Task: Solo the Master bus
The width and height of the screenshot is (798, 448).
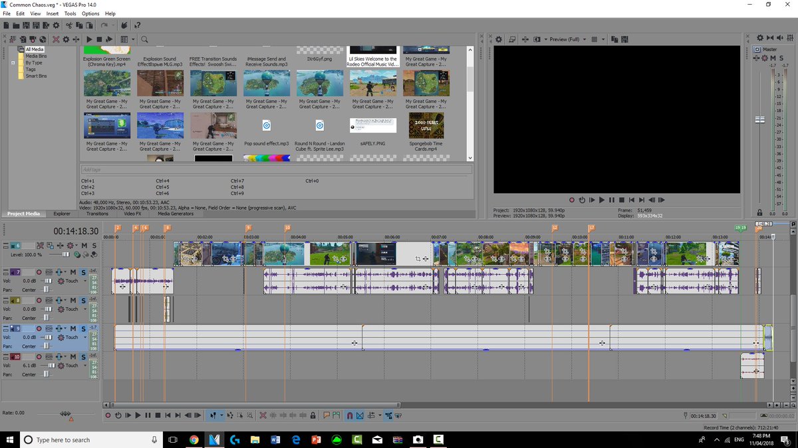Action: click(x=781, y=58)
